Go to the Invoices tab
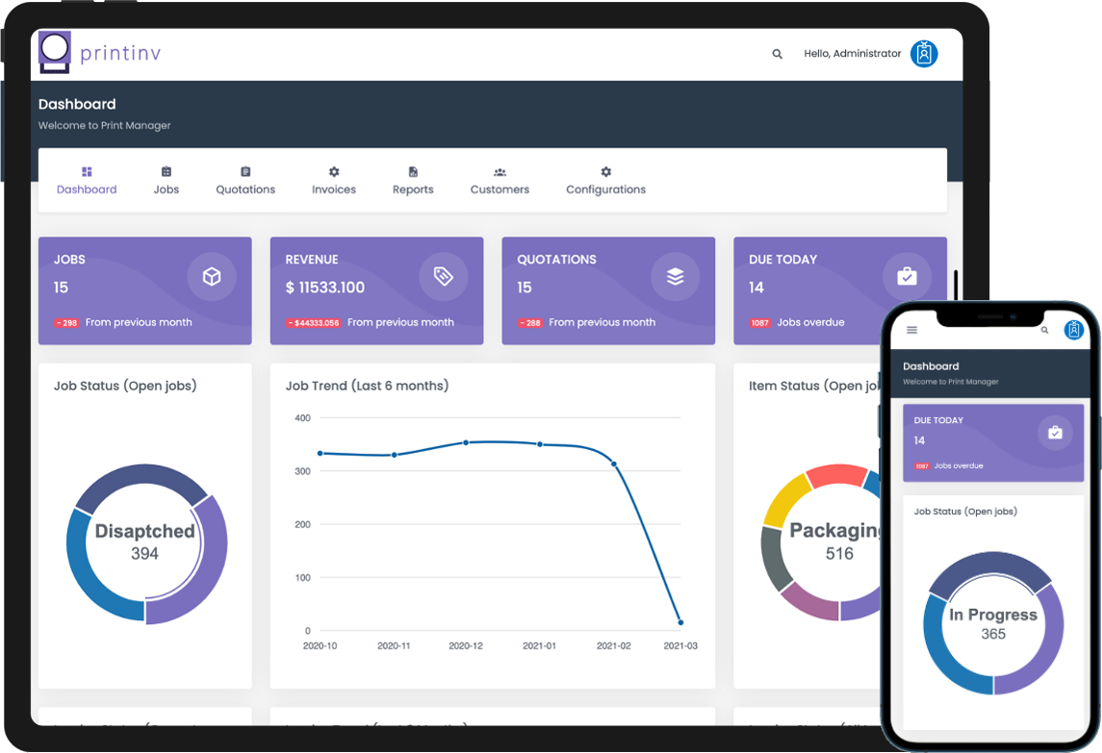Image resolution: width=1102 pixels, height=753 pixels. click(x=334, y=180)
